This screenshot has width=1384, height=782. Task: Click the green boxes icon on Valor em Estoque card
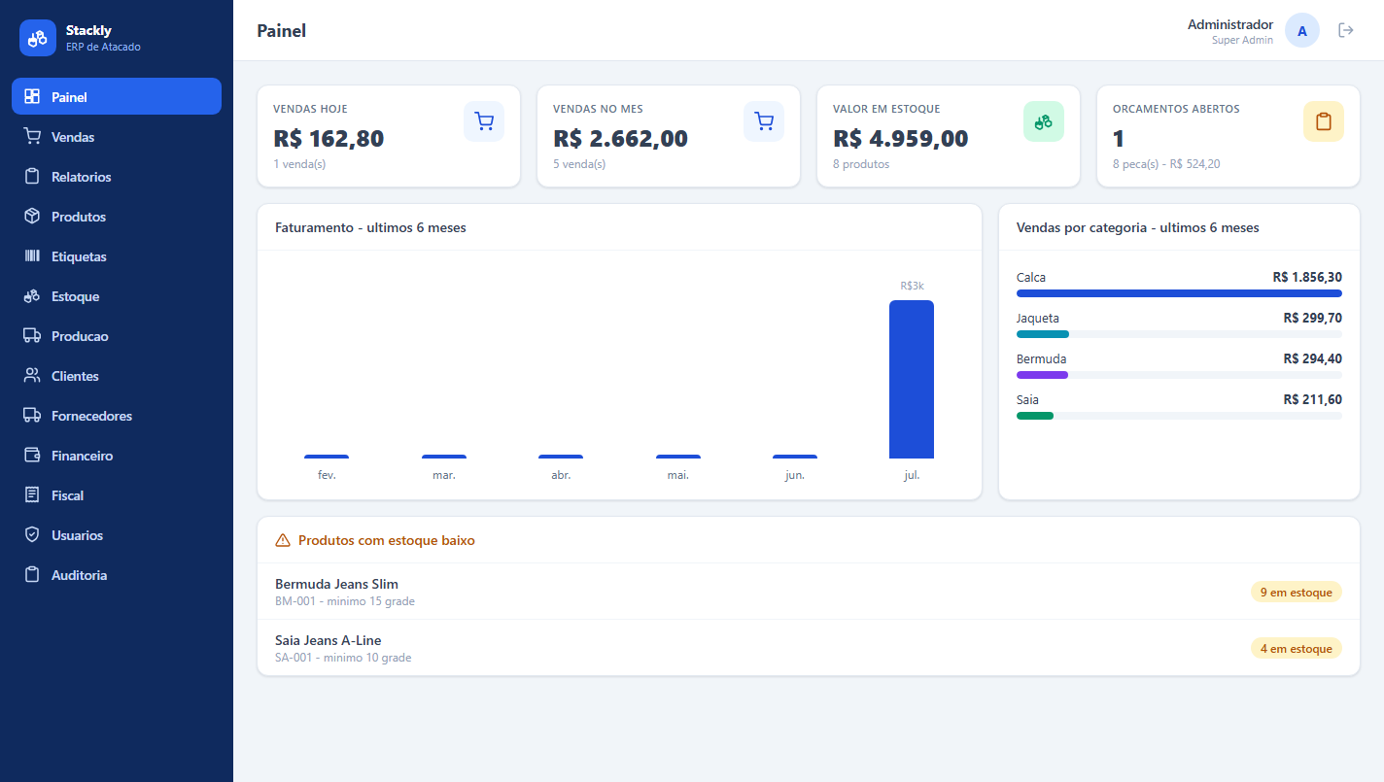[x=1044, y=121]
